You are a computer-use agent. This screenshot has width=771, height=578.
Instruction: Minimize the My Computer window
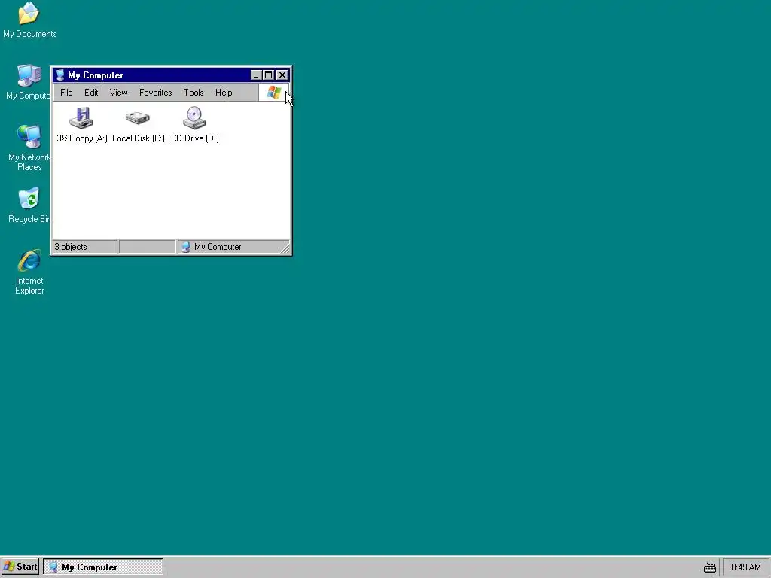tap(256, 75)
